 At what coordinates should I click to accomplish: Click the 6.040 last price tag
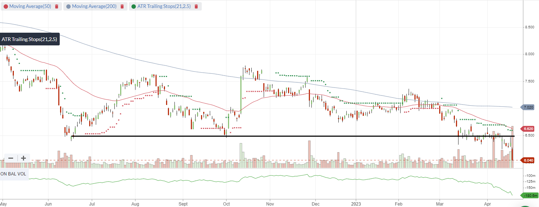coord(528,160)
